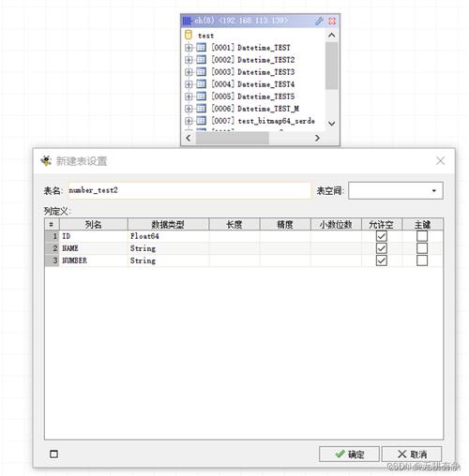Click the 精度 column header
Viewport: 469px width, 476px height.
click(x=285, y=224)
